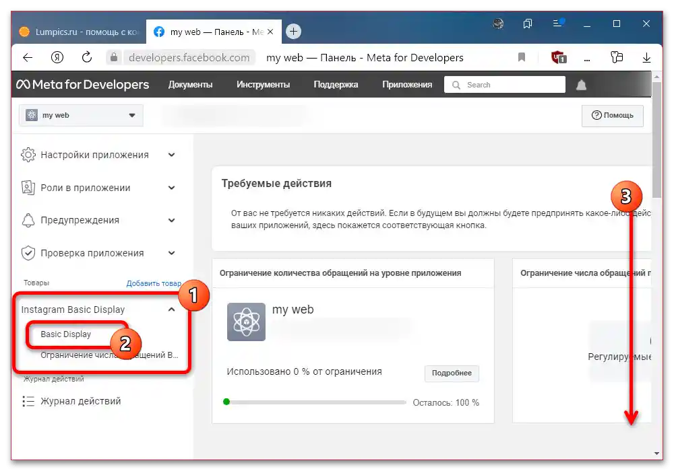Click the Подробнее button

pos(452,373)
